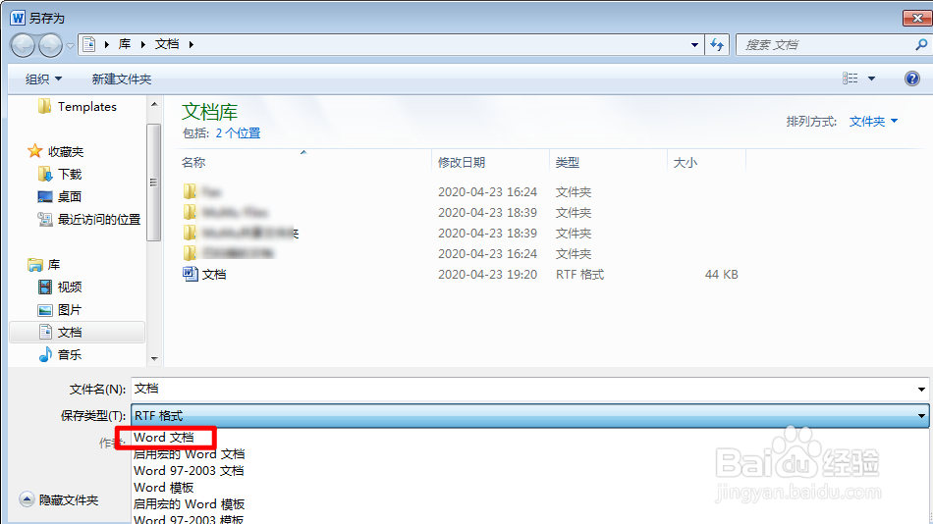
Task: Open the 组织 menu
Action: 43,79
